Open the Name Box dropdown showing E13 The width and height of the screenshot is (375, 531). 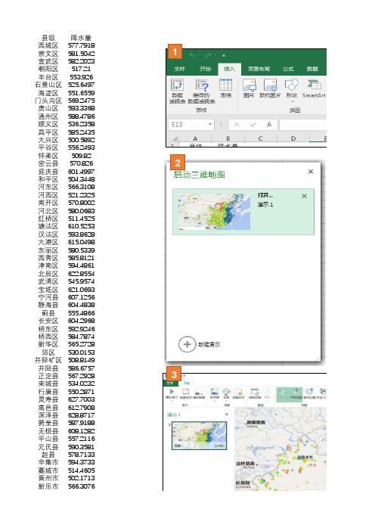210,124
